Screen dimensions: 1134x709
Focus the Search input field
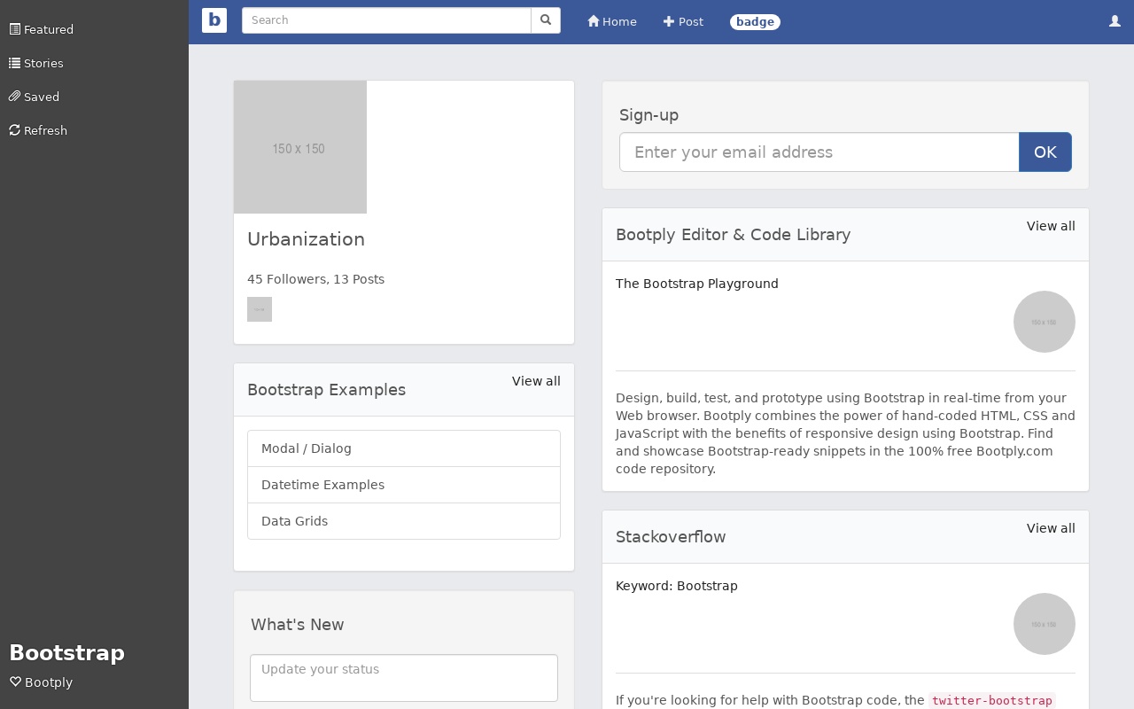(386, 20)
